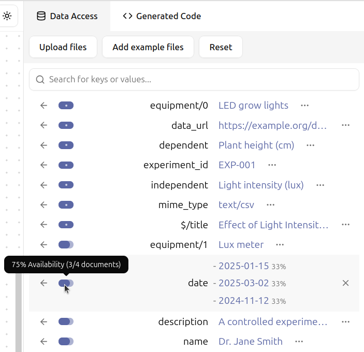Click the LED grow lights value
364x352 pixels.
tap(253, 106)
